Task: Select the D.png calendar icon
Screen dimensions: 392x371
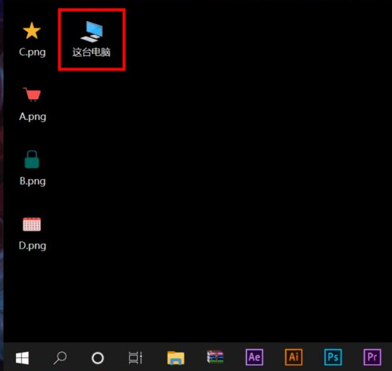Action: (x=32, y=224)
